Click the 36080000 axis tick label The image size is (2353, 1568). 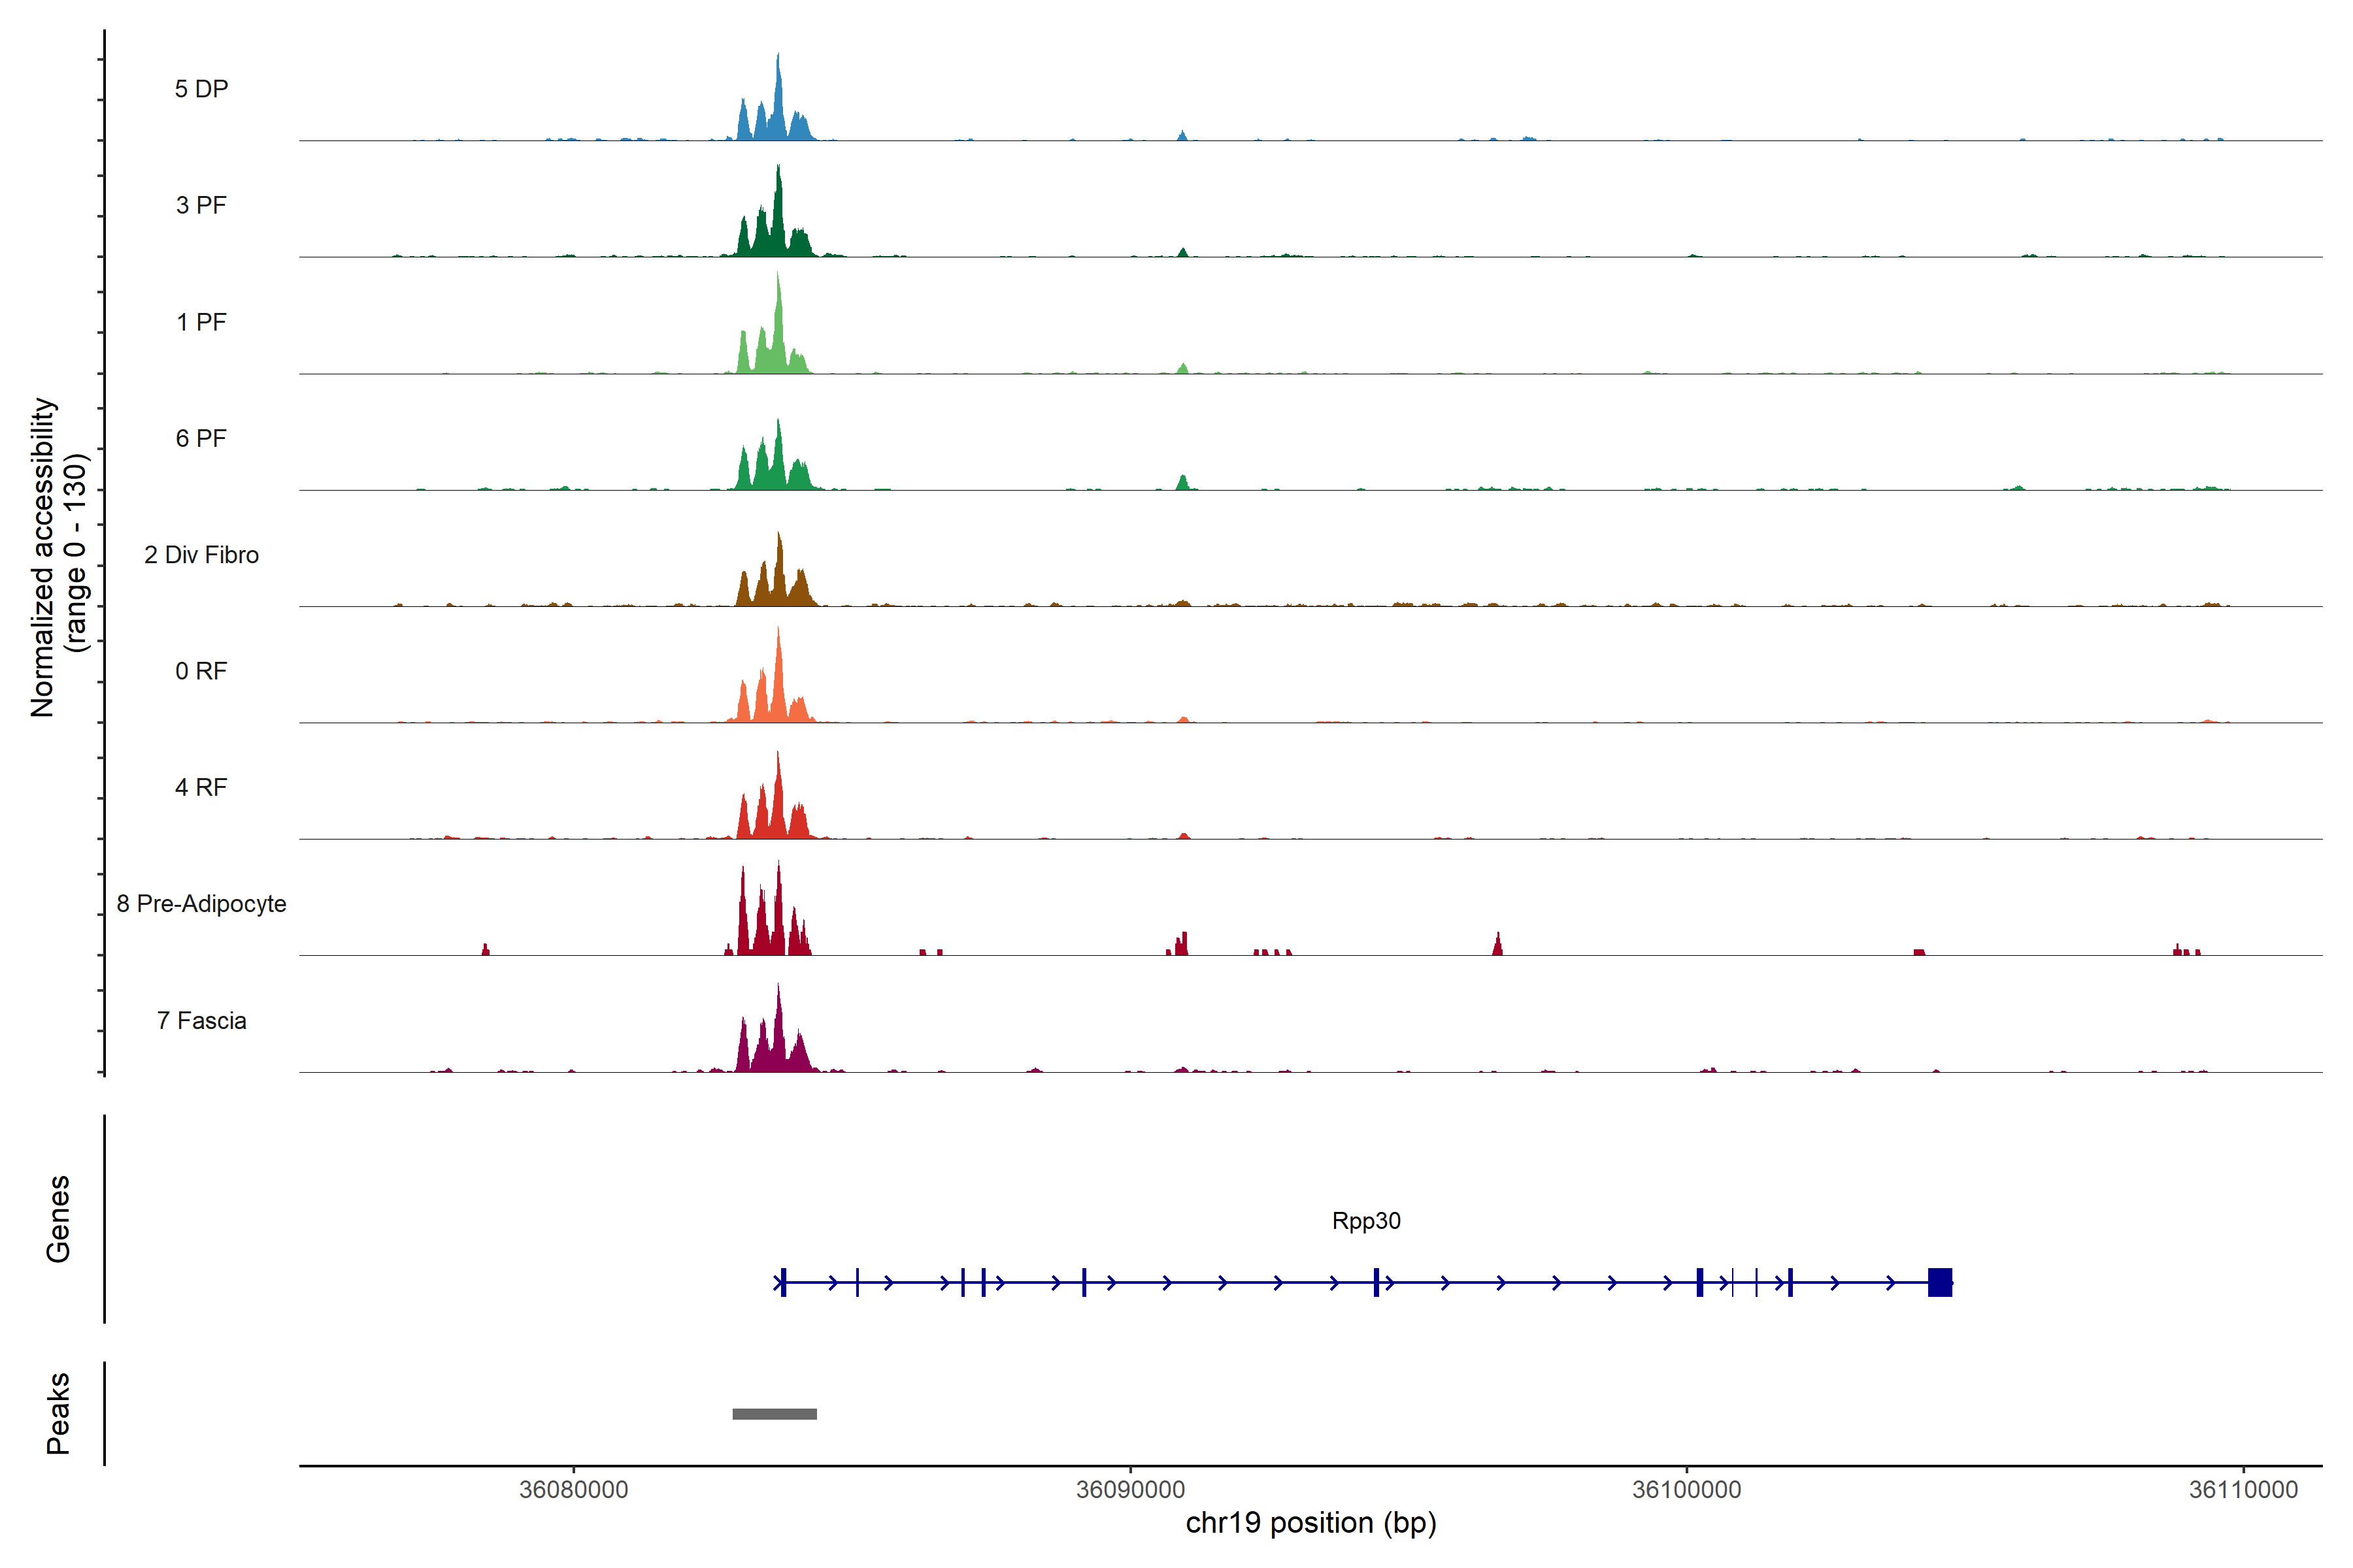click(x=573, y=1489)
